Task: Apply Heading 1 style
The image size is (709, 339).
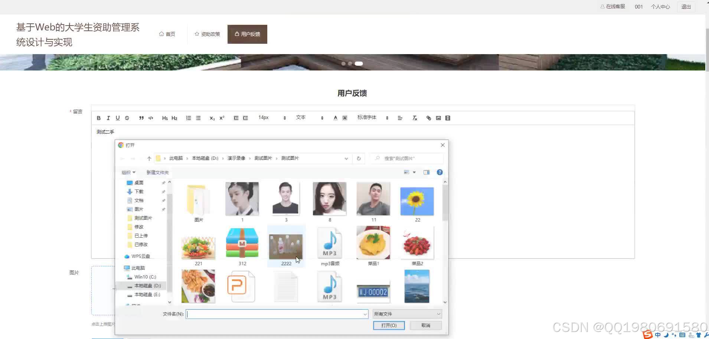Action: 165,118
